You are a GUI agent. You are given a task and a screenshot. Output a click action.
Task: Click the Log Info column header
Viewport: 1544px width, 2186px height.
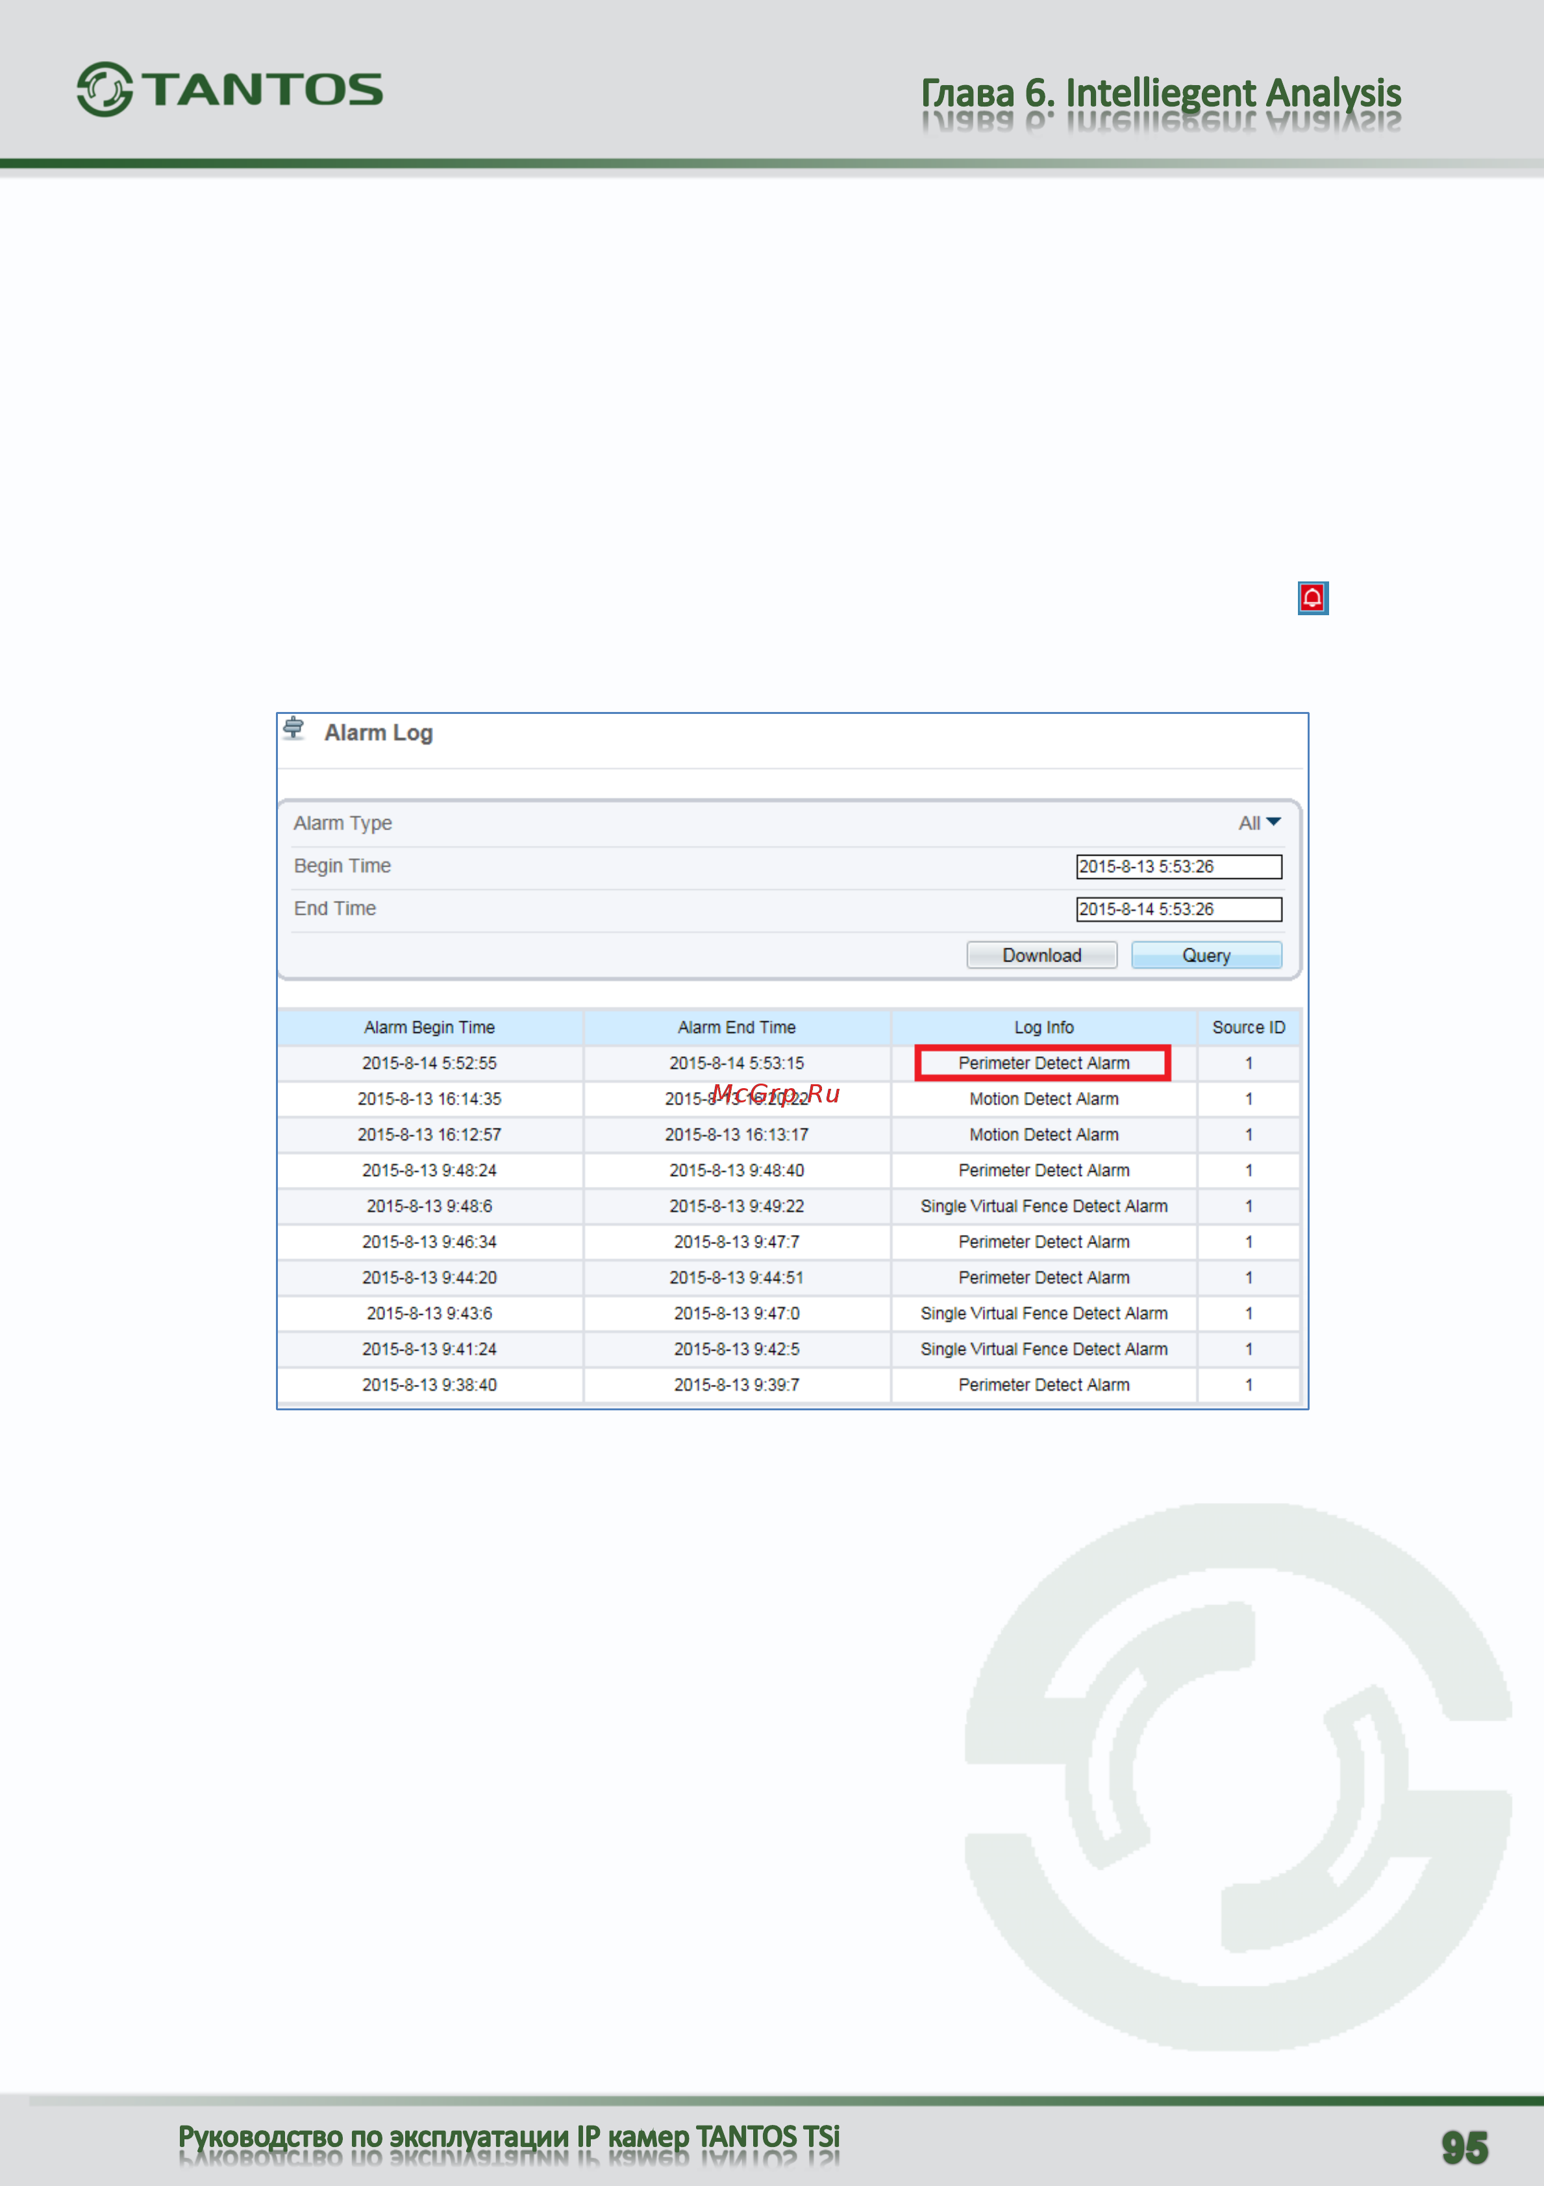[x=1043, y=1027]
